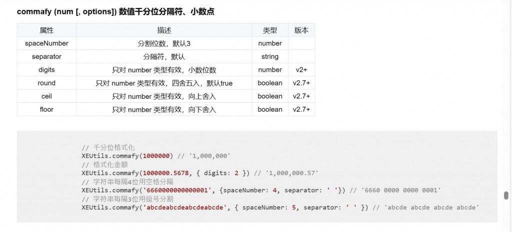This screenshot has height=232, width=512.
Task: Click the comment '// 千分位格式化'
Action: coord(108,148)
